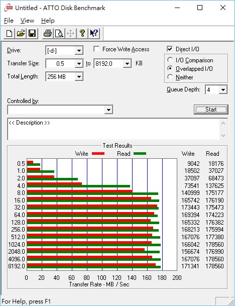Screen dimensions: 235x306
Task: Click the read value 177380
Action: coord(214,237)
